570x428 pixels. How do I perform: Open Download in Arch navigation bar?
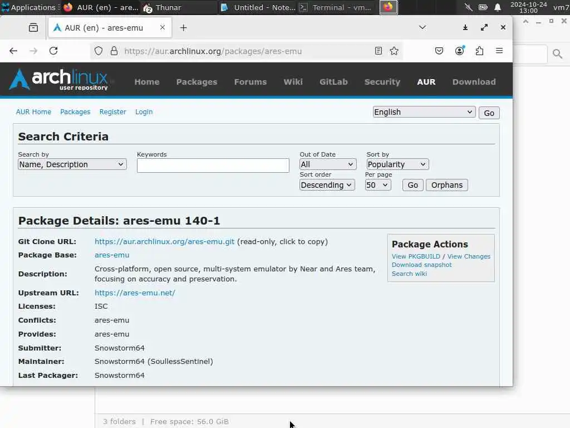pyautogui.click(x=474, y=82)
